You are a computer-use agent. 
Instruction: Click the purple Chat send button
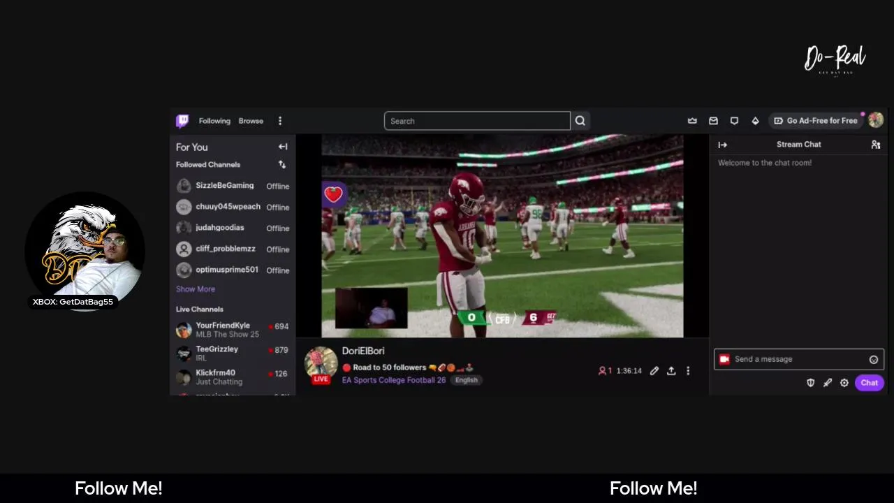point(870,383)
